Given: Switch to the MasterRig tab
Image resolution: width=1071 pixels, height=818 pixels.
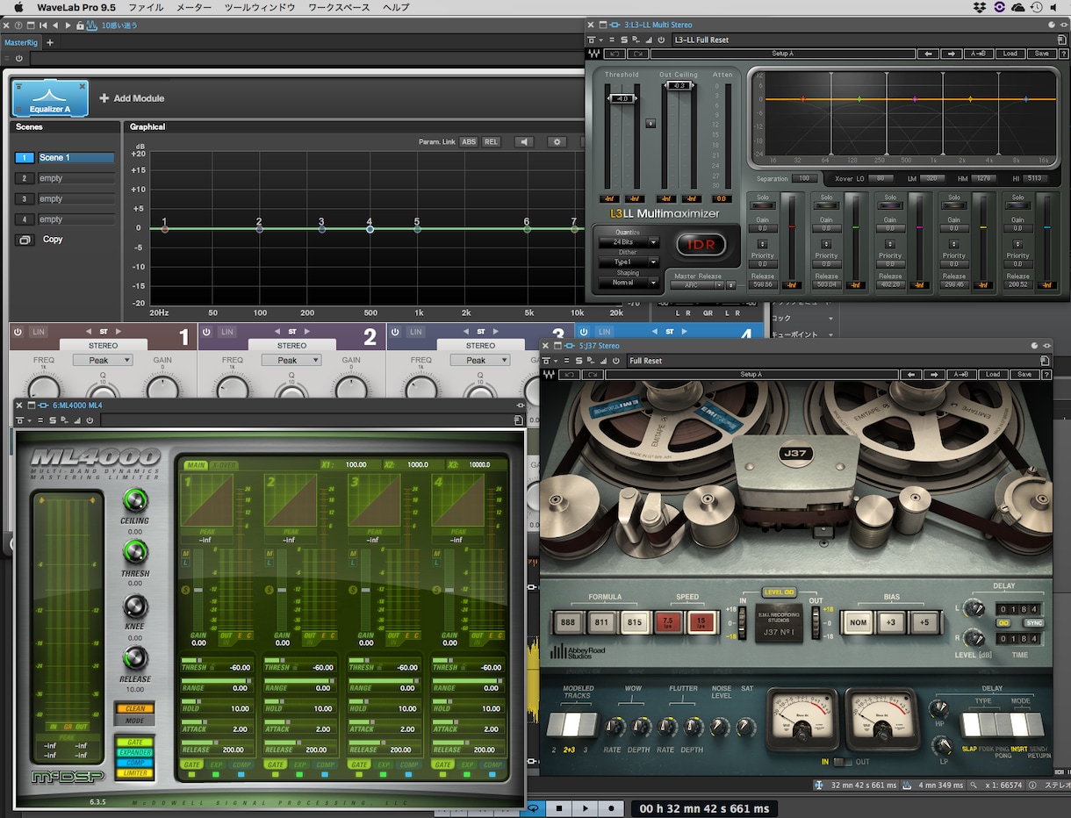Looking at the screenshot, I should [21, 42].
